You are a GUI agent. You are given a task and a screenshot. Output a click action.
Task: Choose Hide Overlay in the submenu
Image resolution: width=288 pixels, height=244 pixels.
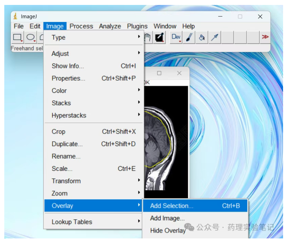195,230
